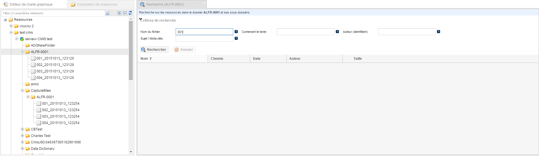Click the expand all tree nodes icon
This screenshot has width=539, height=156.
coord(119,13)
